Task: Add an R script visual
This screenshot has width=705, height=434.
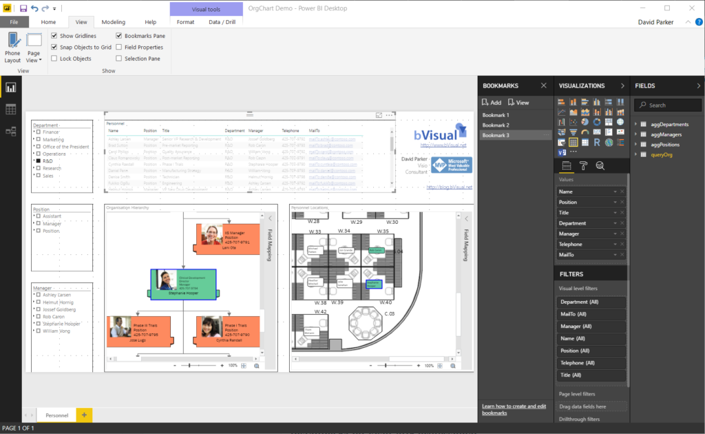Action: pos(597,141)
